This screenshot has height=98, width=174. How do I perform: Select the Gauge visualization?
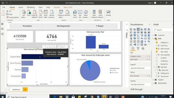142,38
